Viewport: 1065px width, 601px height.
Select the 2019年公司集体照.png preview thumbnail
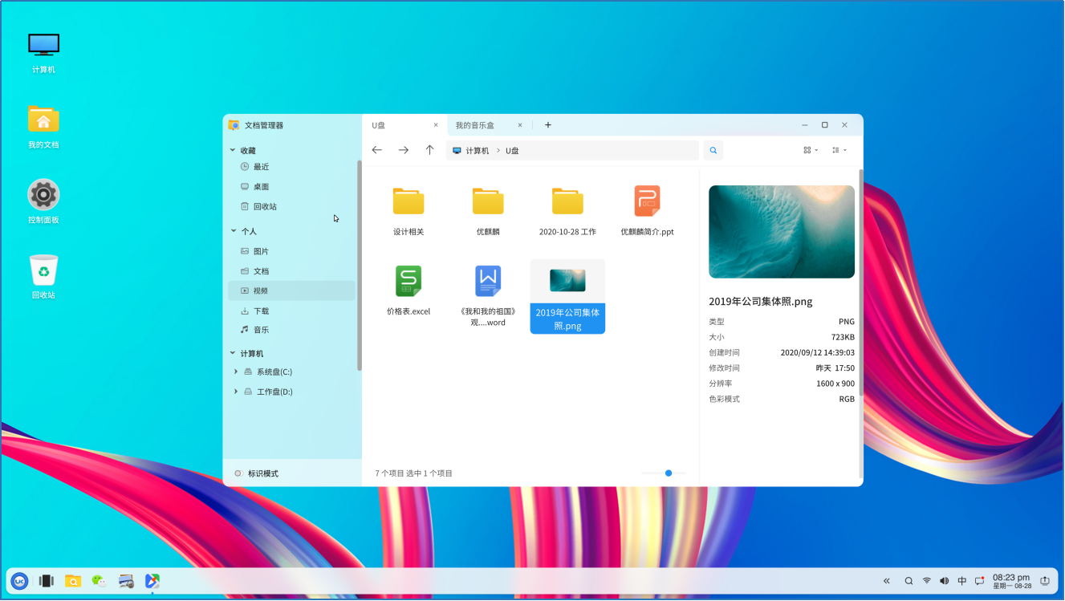781,231
